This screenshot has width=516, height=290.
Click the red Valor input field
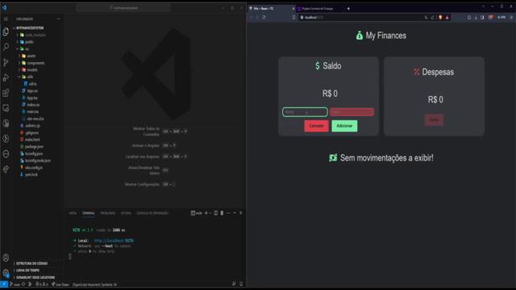[x=352, y=112]
